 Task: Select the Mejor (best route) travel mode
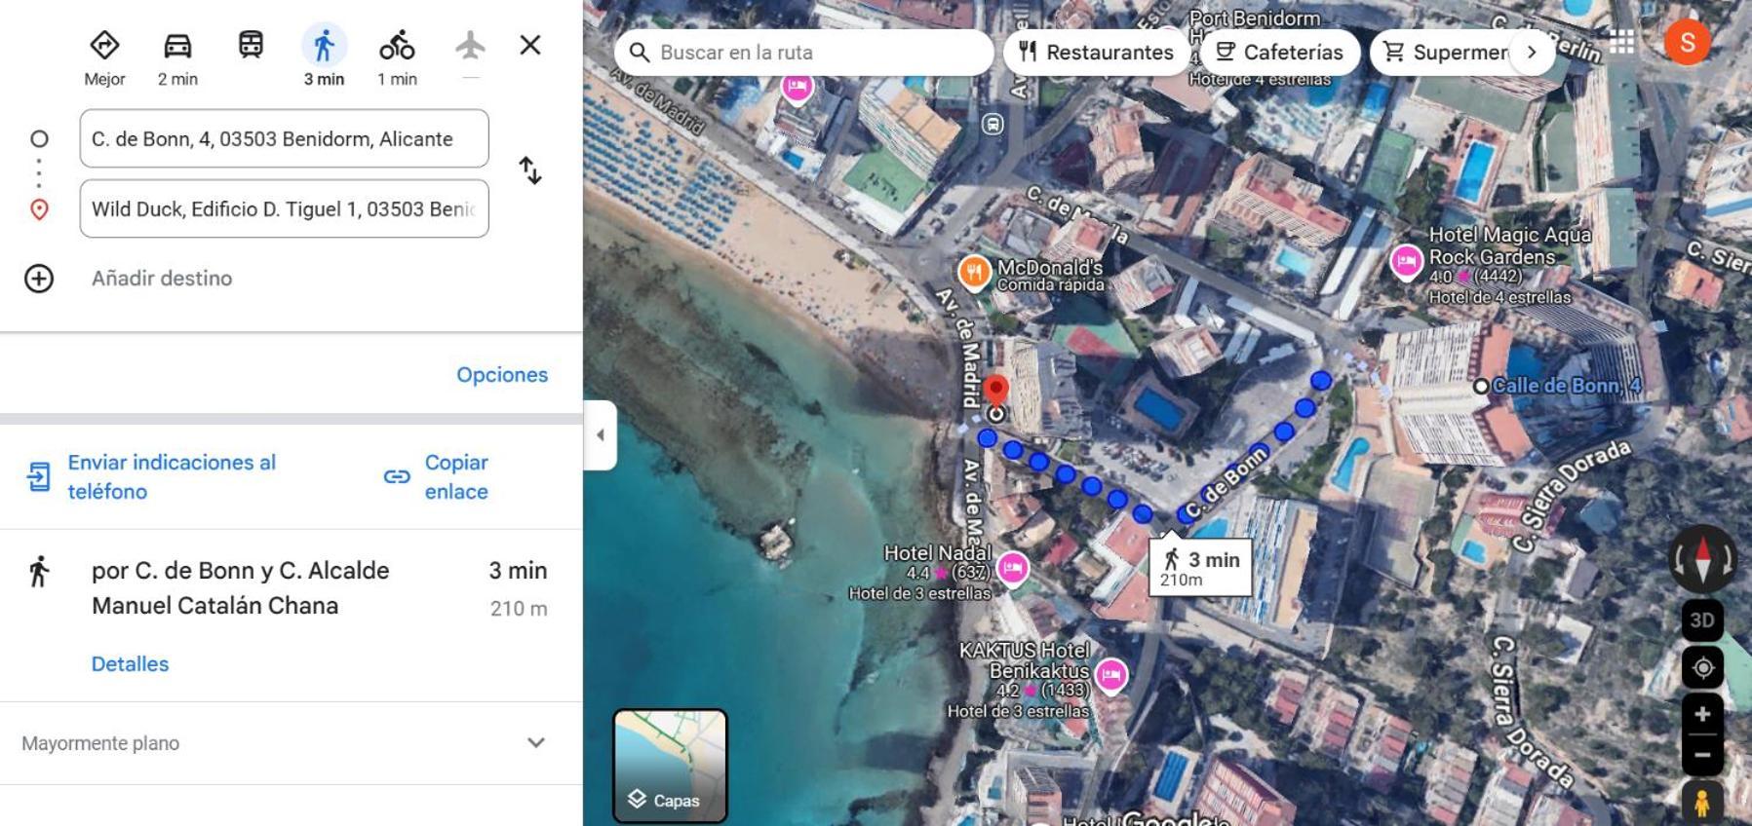click(104, 58)
